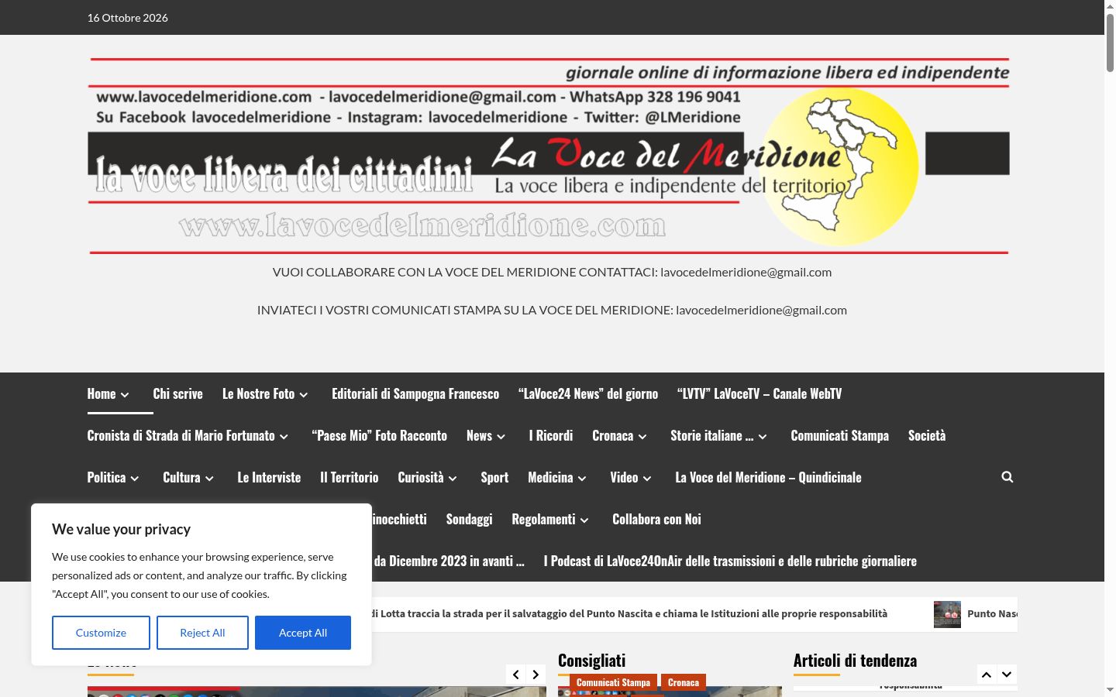Open I Podcast di LaVoce24OnAir link

[x=730, y=561]
